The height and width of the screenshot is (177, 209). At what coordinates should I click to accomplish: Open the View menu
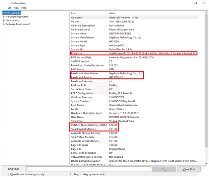pos(16,8)
